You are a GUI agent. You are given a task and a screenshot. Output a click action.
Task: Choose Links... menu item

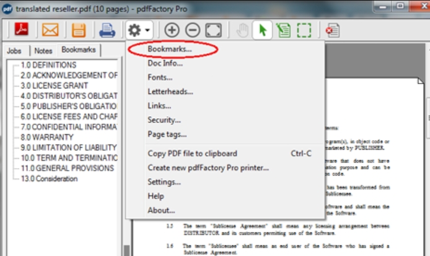click(159, 106)
